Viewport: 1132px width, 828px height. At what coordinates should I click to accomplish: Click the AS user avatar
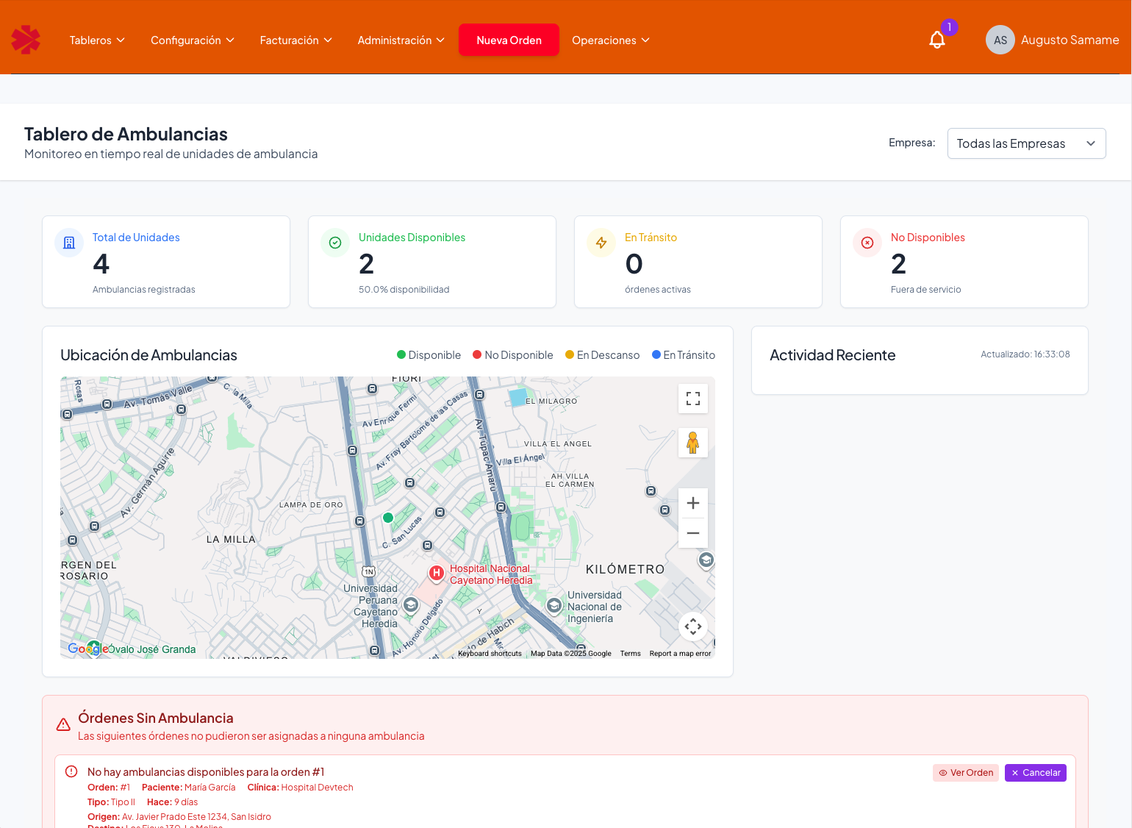click(x=1000, y=40)
